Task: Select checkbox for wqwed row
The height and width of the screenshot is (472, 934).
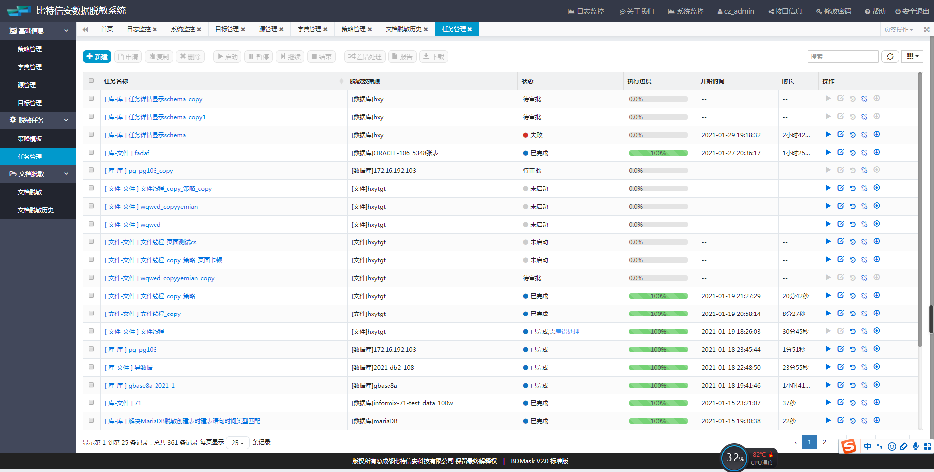Action: pyautogui.click(x=91, y=224)
